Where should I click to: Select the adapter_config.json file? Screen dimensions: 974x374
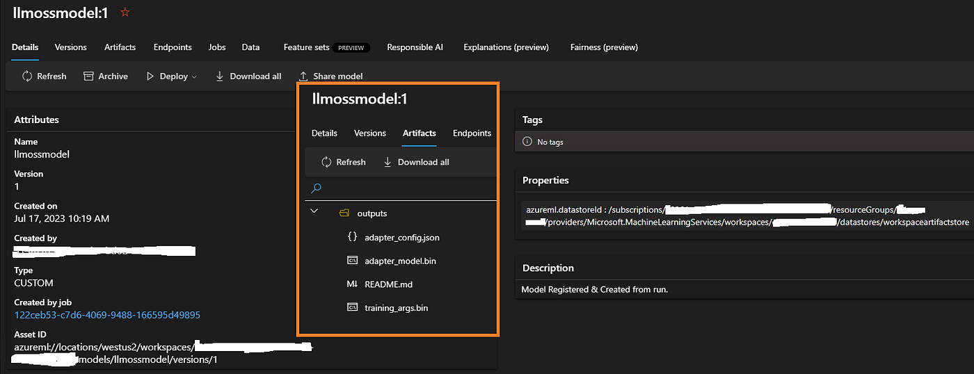(x=402, y=237)
